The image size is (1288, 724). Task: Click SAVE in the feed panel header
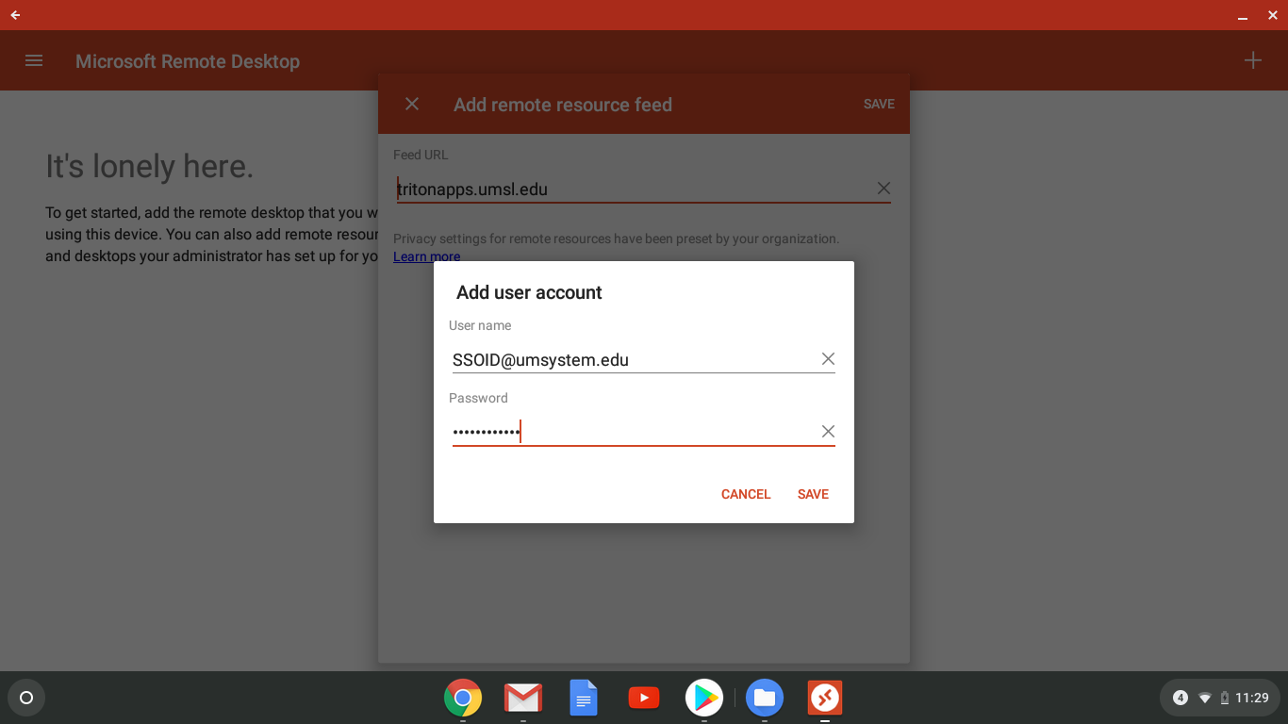[x=879, y=104]
